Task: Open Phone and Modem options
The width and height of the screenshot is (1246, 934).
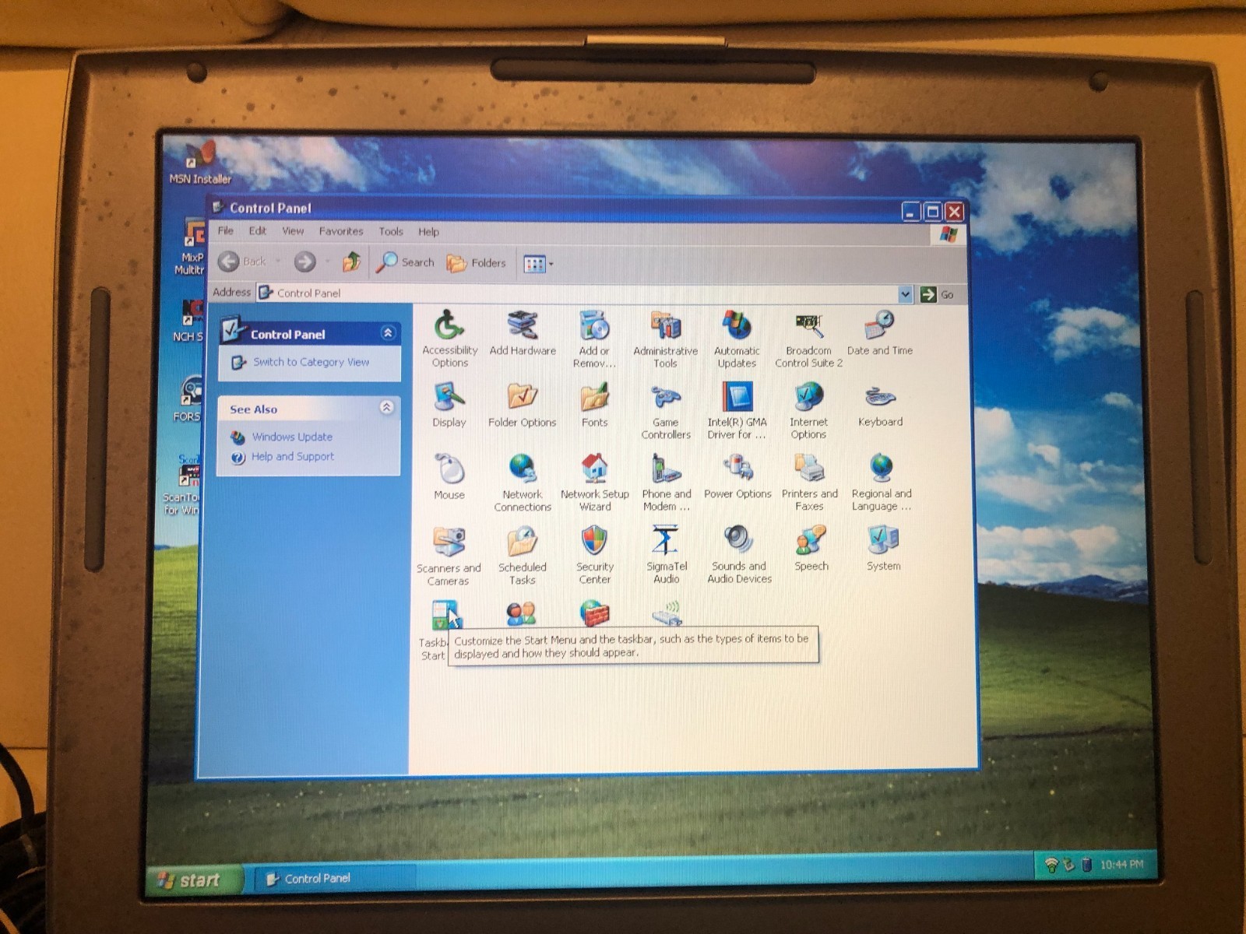Action: [666, 483]
